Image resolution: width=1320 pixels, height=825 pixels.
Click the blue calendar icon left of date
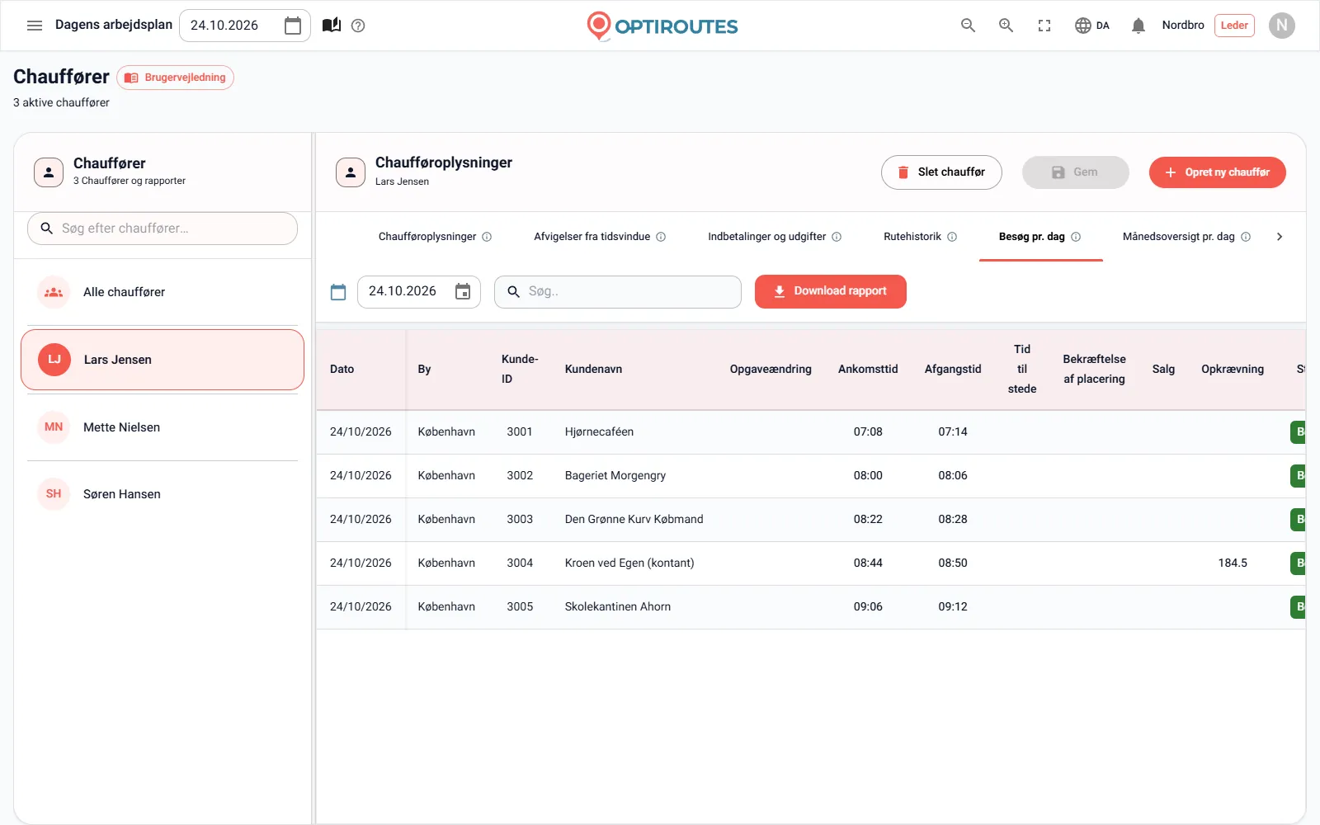pyautogui.click(x=338, y=292)
